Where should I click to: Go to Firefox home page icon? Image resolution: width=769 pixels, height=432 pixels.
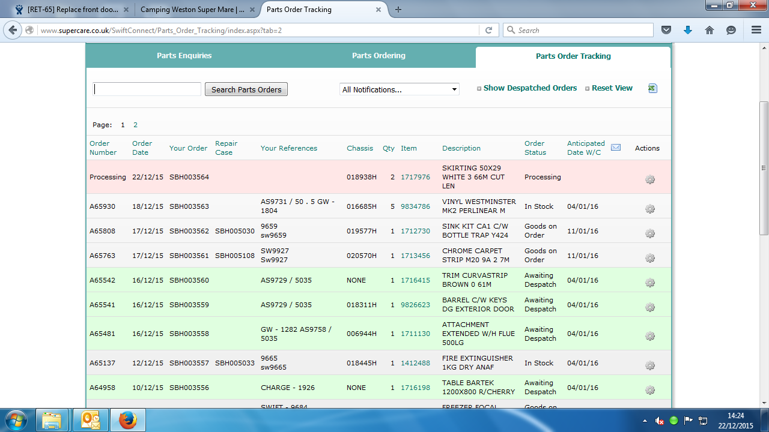(x=710, y=30)
